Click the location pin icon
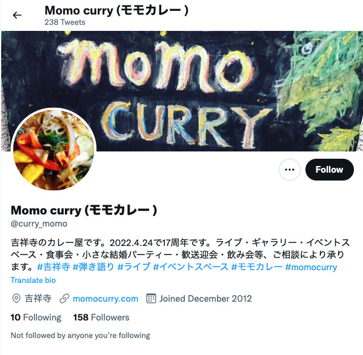The image size is (363, 355). 16,299
